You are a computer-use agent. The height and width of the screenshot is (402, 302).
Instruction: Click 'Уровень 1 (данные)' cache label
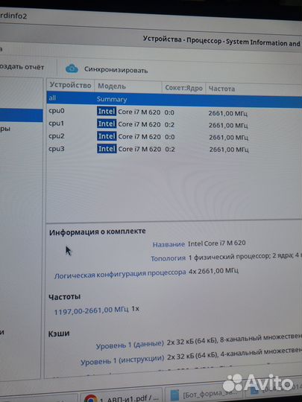click(130, 345)
